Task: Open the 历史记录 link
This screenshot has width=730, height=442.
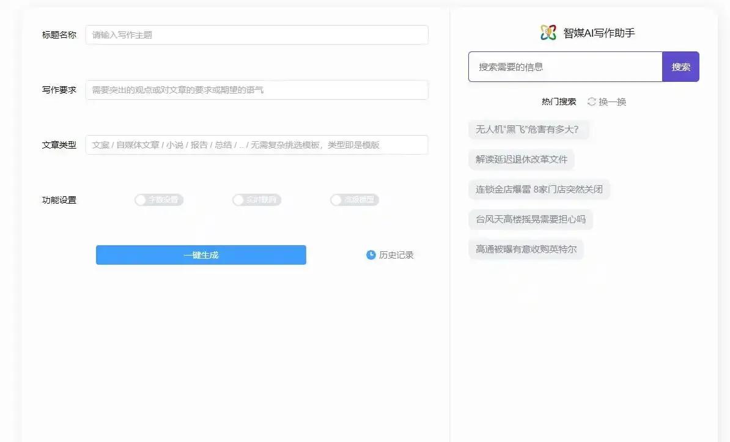Action: pos(396,255)
